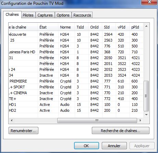The height and width of the screenshot is (153, 158).
Task: Select the PREMIERE channel row
Action: (76, 81)
